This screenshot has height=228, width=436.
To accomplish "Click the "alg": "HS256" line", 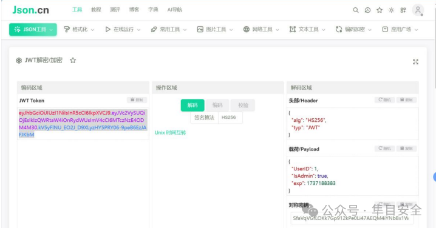I will point(308,120).
